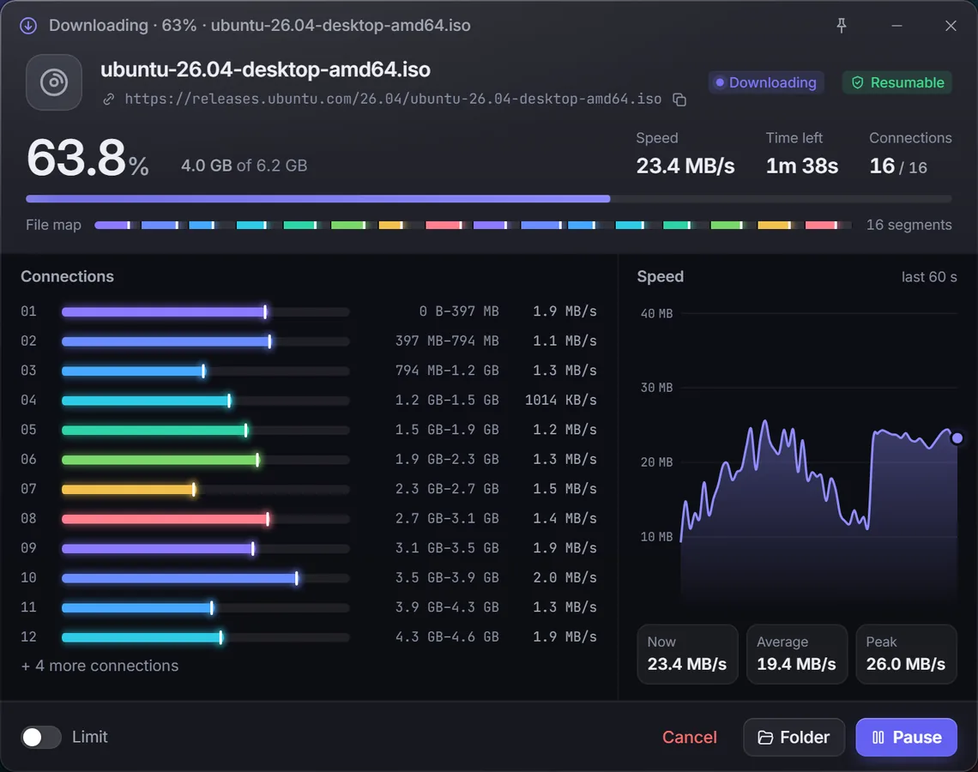Image resolution: width=978 pixels, height=772 pixels.
Task: Toggle the speed Limit switch
Action: (41, 737)
